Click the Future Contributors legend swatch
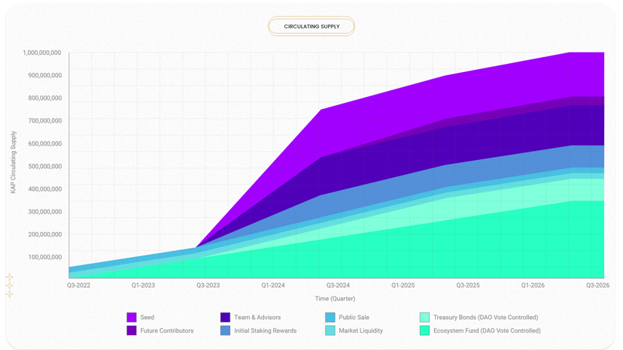The height and width of the screenshot is (350, 623). pyautogui.click(x=132, y=330)
